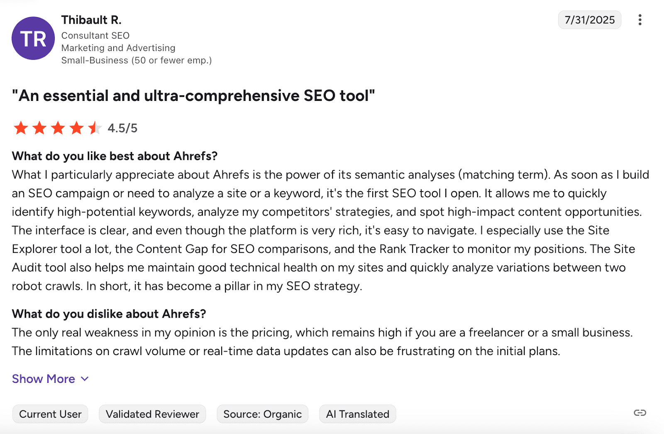Image resolution: width=664 pixels, height=434 pixels.
Task: Open reviewer profile Thibault R.
Action: pyautogui.click(x=91, y=20)
